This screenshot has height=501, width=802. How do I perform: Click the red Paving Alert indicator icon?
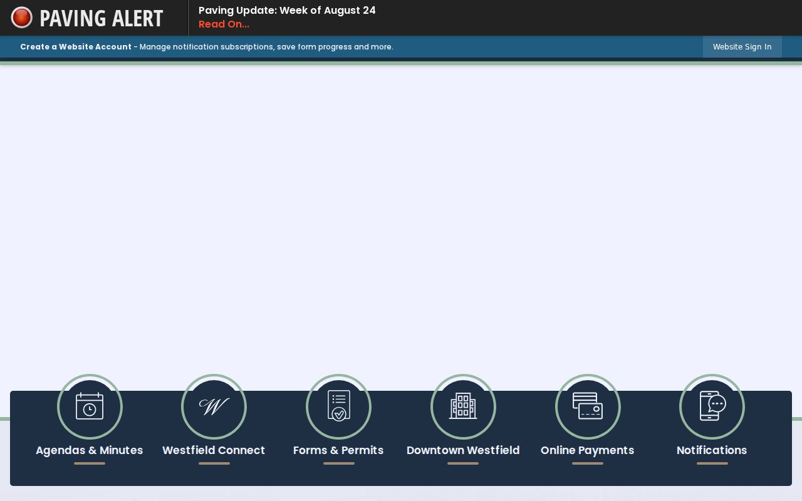coord(22,18)
